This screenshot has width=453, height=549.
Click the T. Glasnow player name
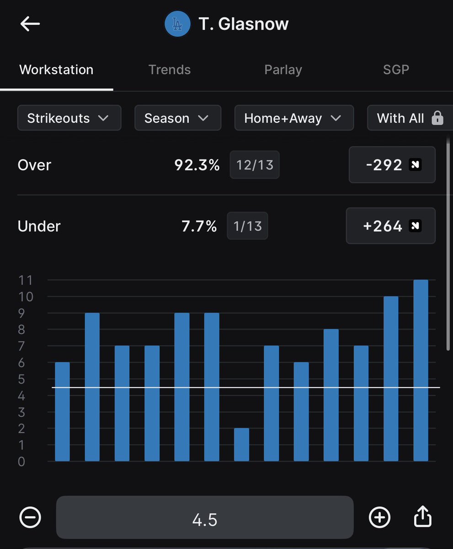pos(244,24)
